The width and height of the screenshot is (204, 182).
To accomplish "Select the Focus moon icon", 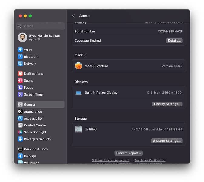I will (20, 88).
